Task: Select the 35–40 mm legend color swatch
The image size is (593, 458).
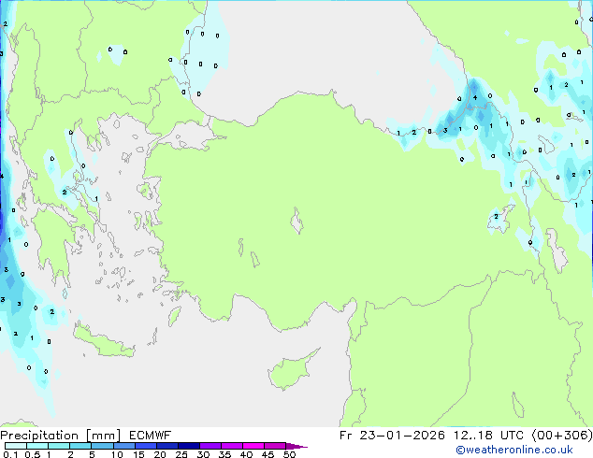Action: tap(232, 446)
